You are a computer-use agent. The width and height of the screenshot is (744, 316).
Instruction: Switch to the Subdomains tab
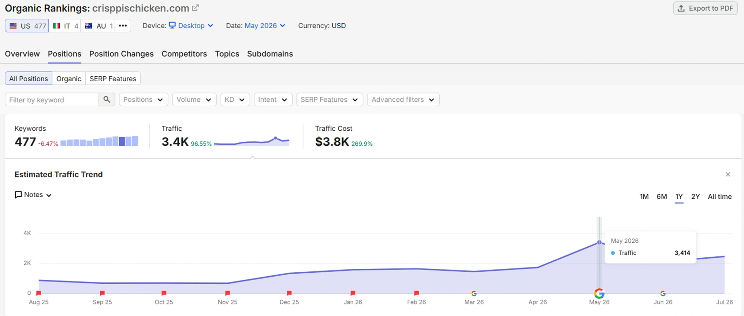(270, 54)
